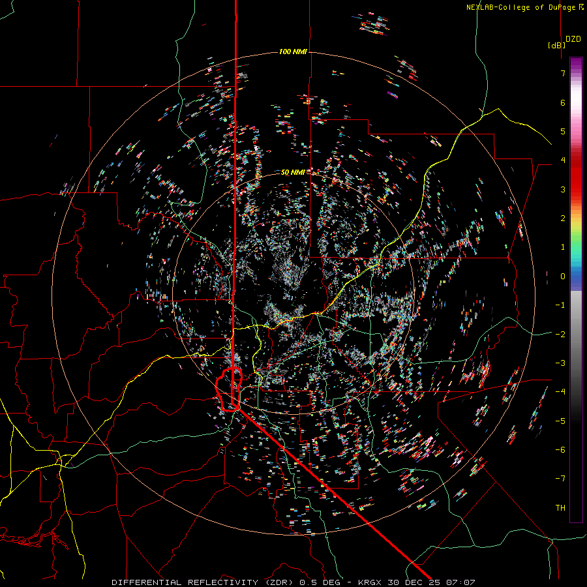587x587 pixels.
Task: Click the green-yellow section of the color bar
Action: (x=576, y=234)
